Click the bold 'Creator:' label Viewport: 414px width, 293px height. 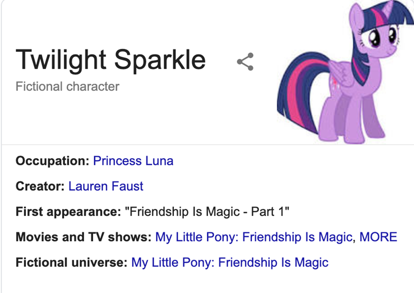pyautogui.click(x=40, y=186)
